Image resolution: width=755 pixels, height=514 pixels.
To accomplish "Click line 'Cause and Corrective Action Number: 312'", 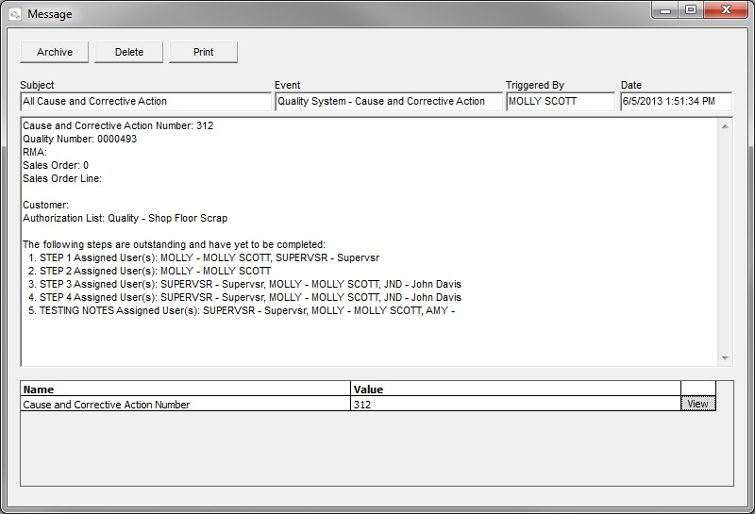I will 118,125.
